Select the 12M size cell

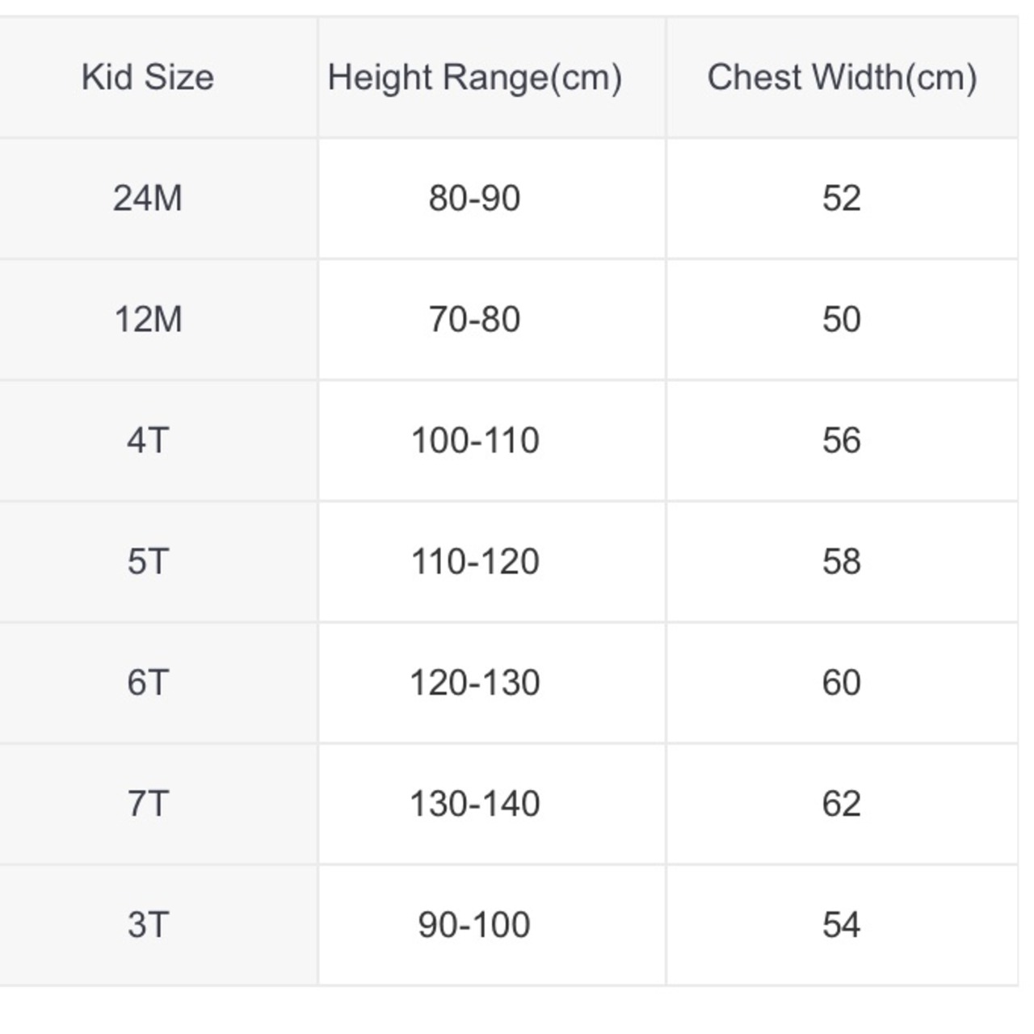[x=148, y=320]
